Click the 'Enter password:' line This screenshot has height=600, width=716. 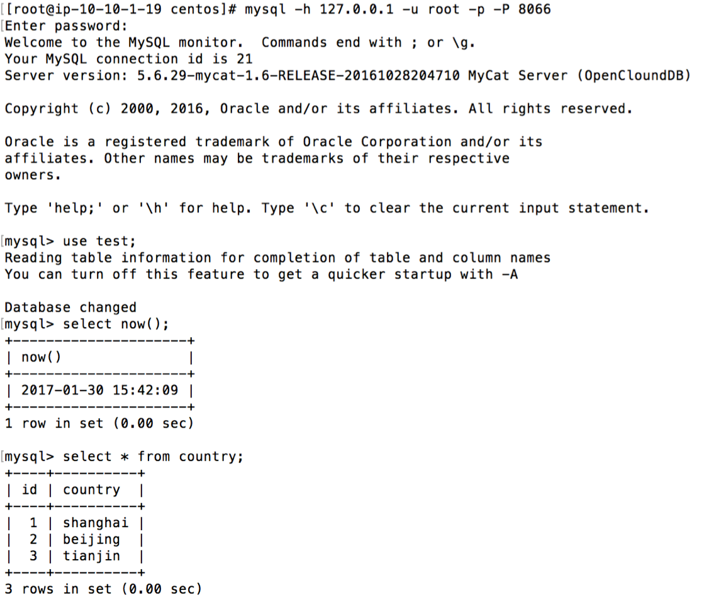click(x=66, y=26)
